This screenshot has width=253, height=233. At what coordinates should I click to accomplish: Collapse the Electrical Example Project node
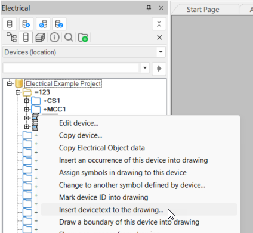tap(10, 83)
